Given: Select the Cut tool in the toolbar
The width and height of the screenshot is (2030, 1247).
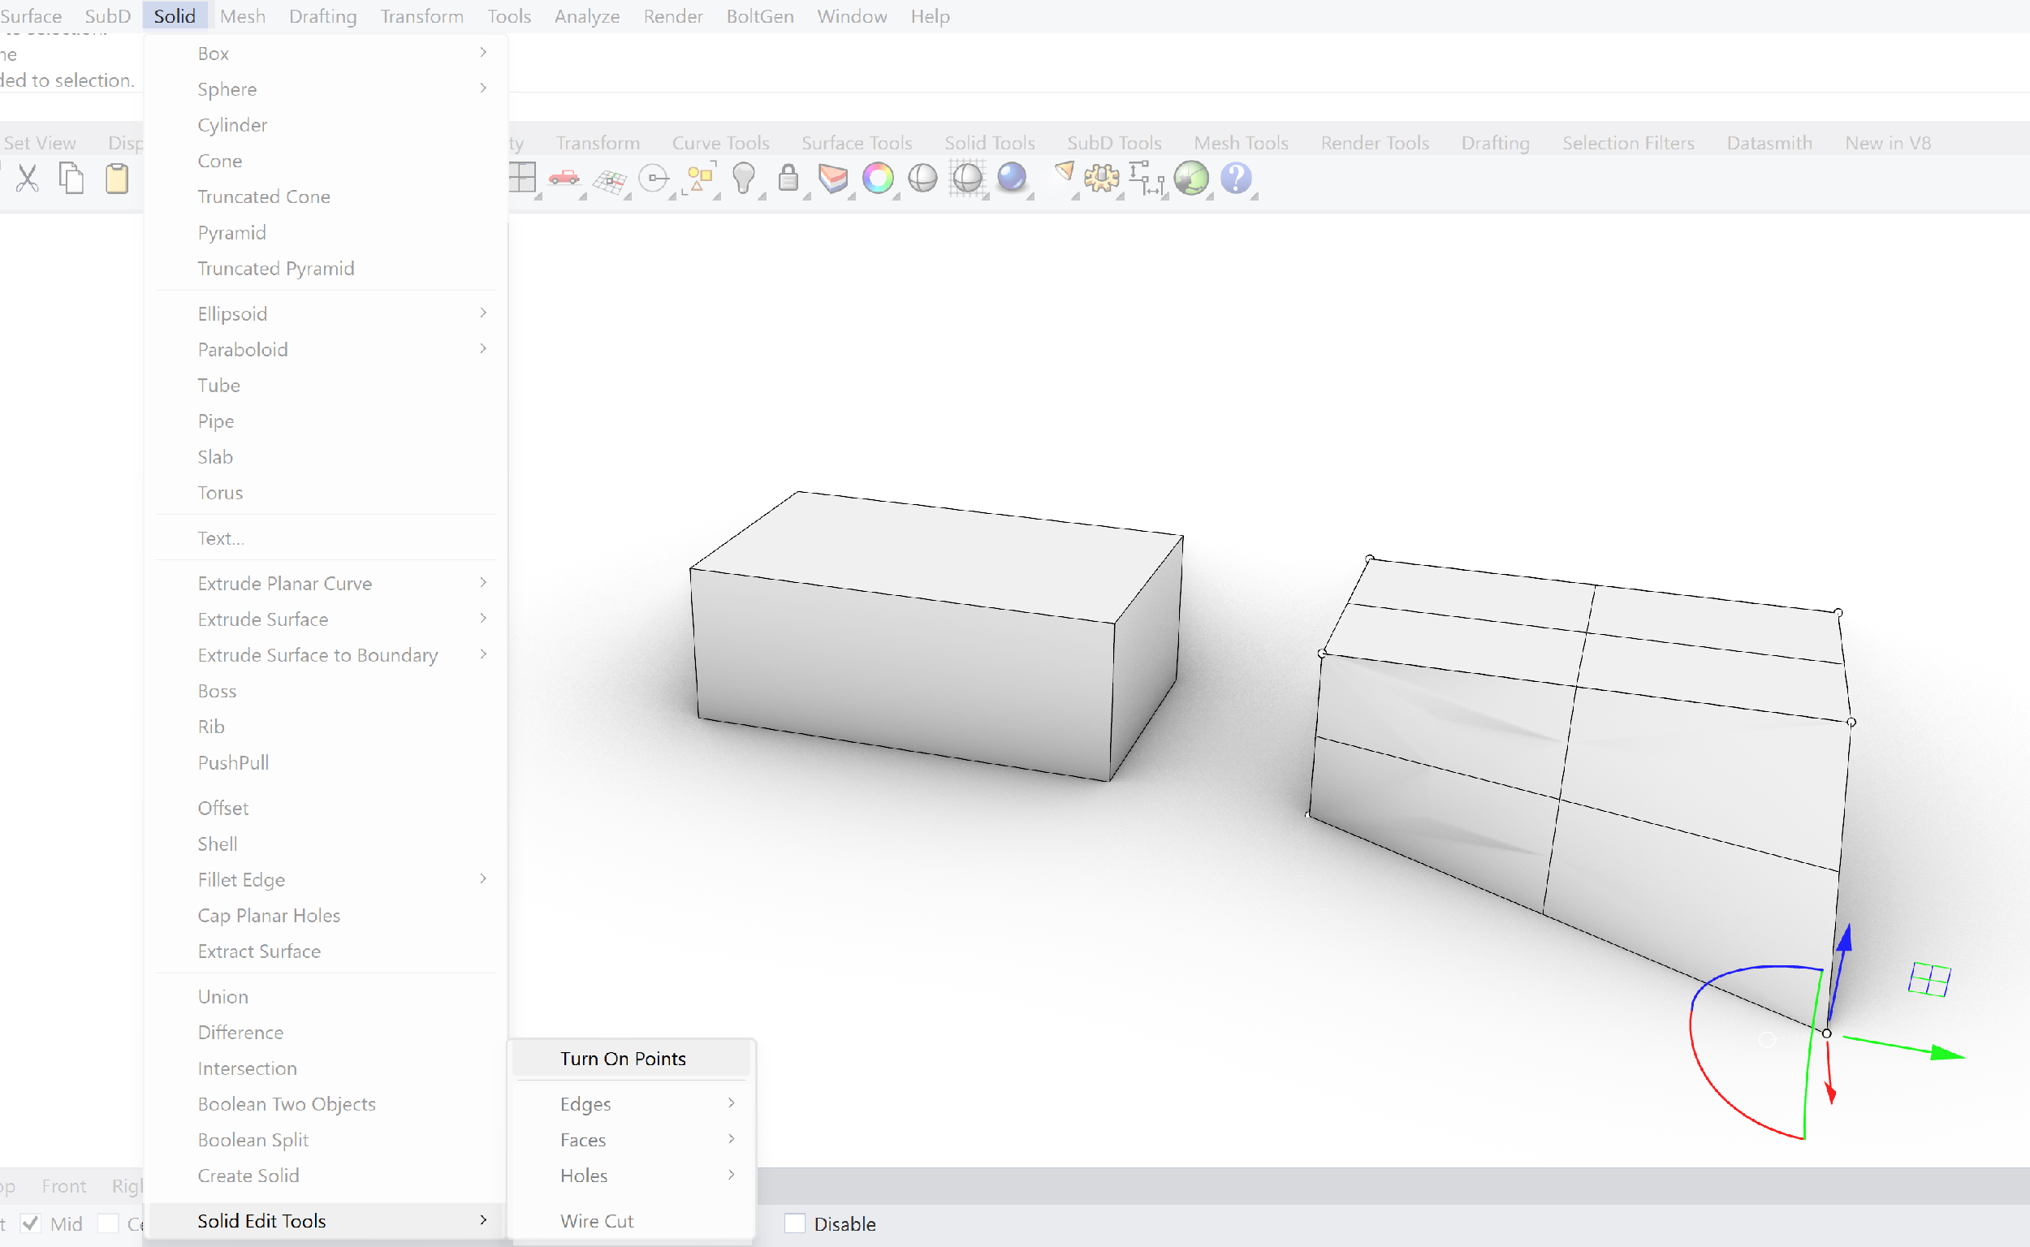Looking at the screenshot, I should [x=28, y=178].
